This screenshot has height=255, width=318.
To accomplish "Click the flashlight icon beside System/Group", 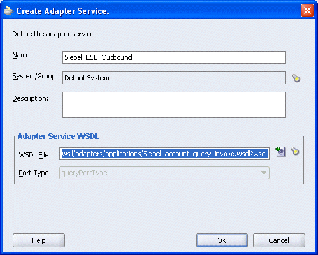I will point(296,78).
